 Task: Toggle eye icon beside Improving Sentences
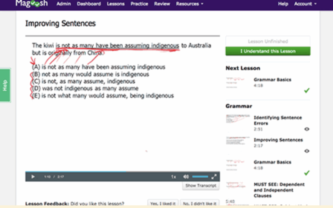tap(306, 151)
